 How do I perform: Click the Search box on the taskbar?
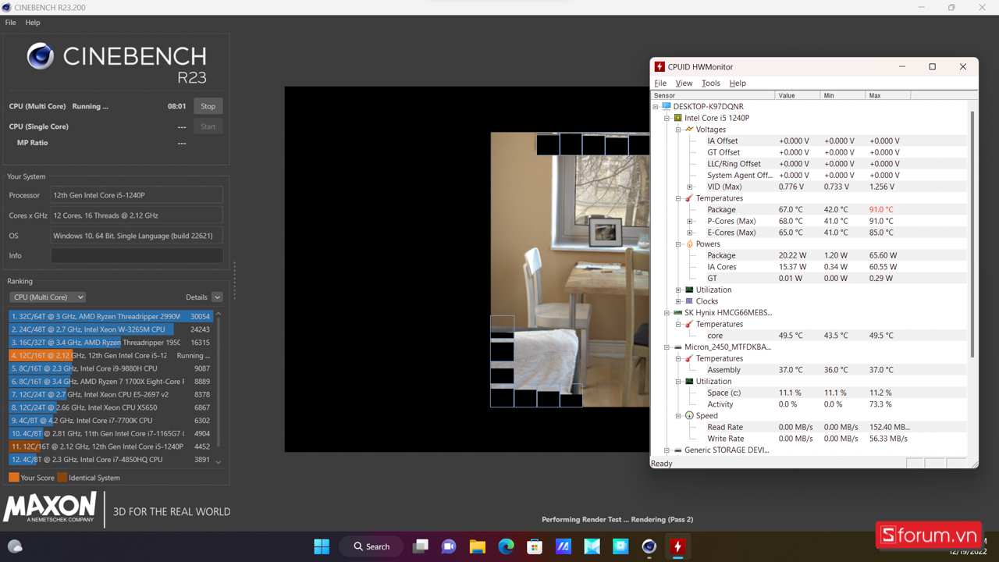(372, 546)
